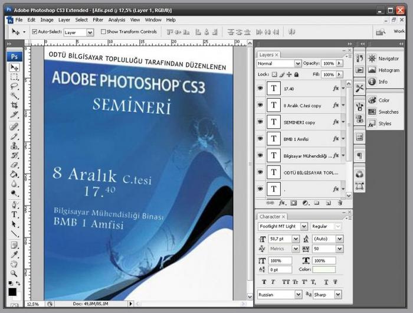
Task: Uncheck the Auto-Select checkbox
Action: pos(34,32)
